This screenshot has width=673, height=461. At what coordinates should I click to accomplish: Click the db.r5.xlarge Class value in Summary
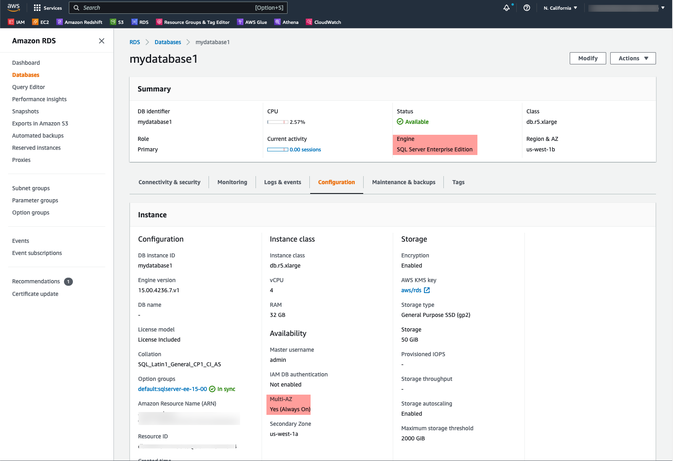[542, 122]
